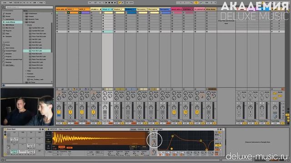Switch to the Sample tab in sampler device
Viewport: 291px width, 163px height.
[x=133, y=129]
